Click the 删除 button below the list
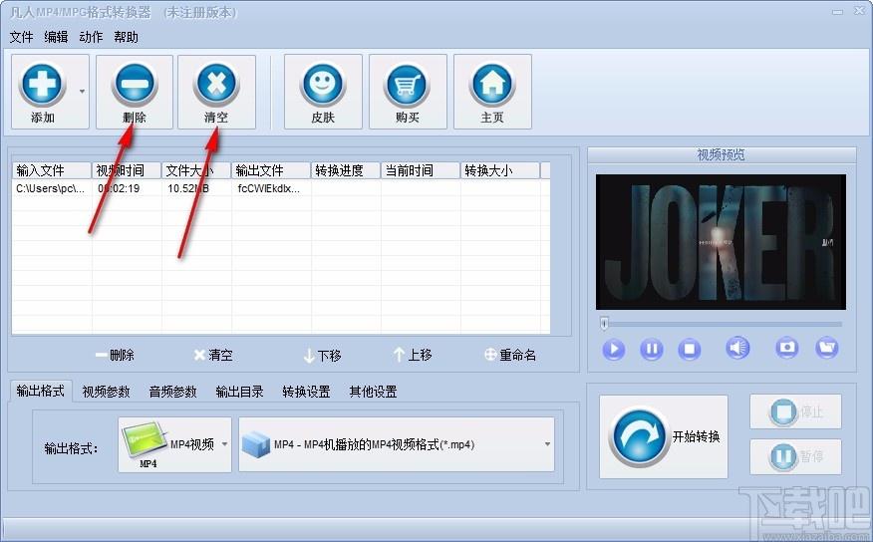Viewport: 873px width, 542px height. [x=115, y=355]
